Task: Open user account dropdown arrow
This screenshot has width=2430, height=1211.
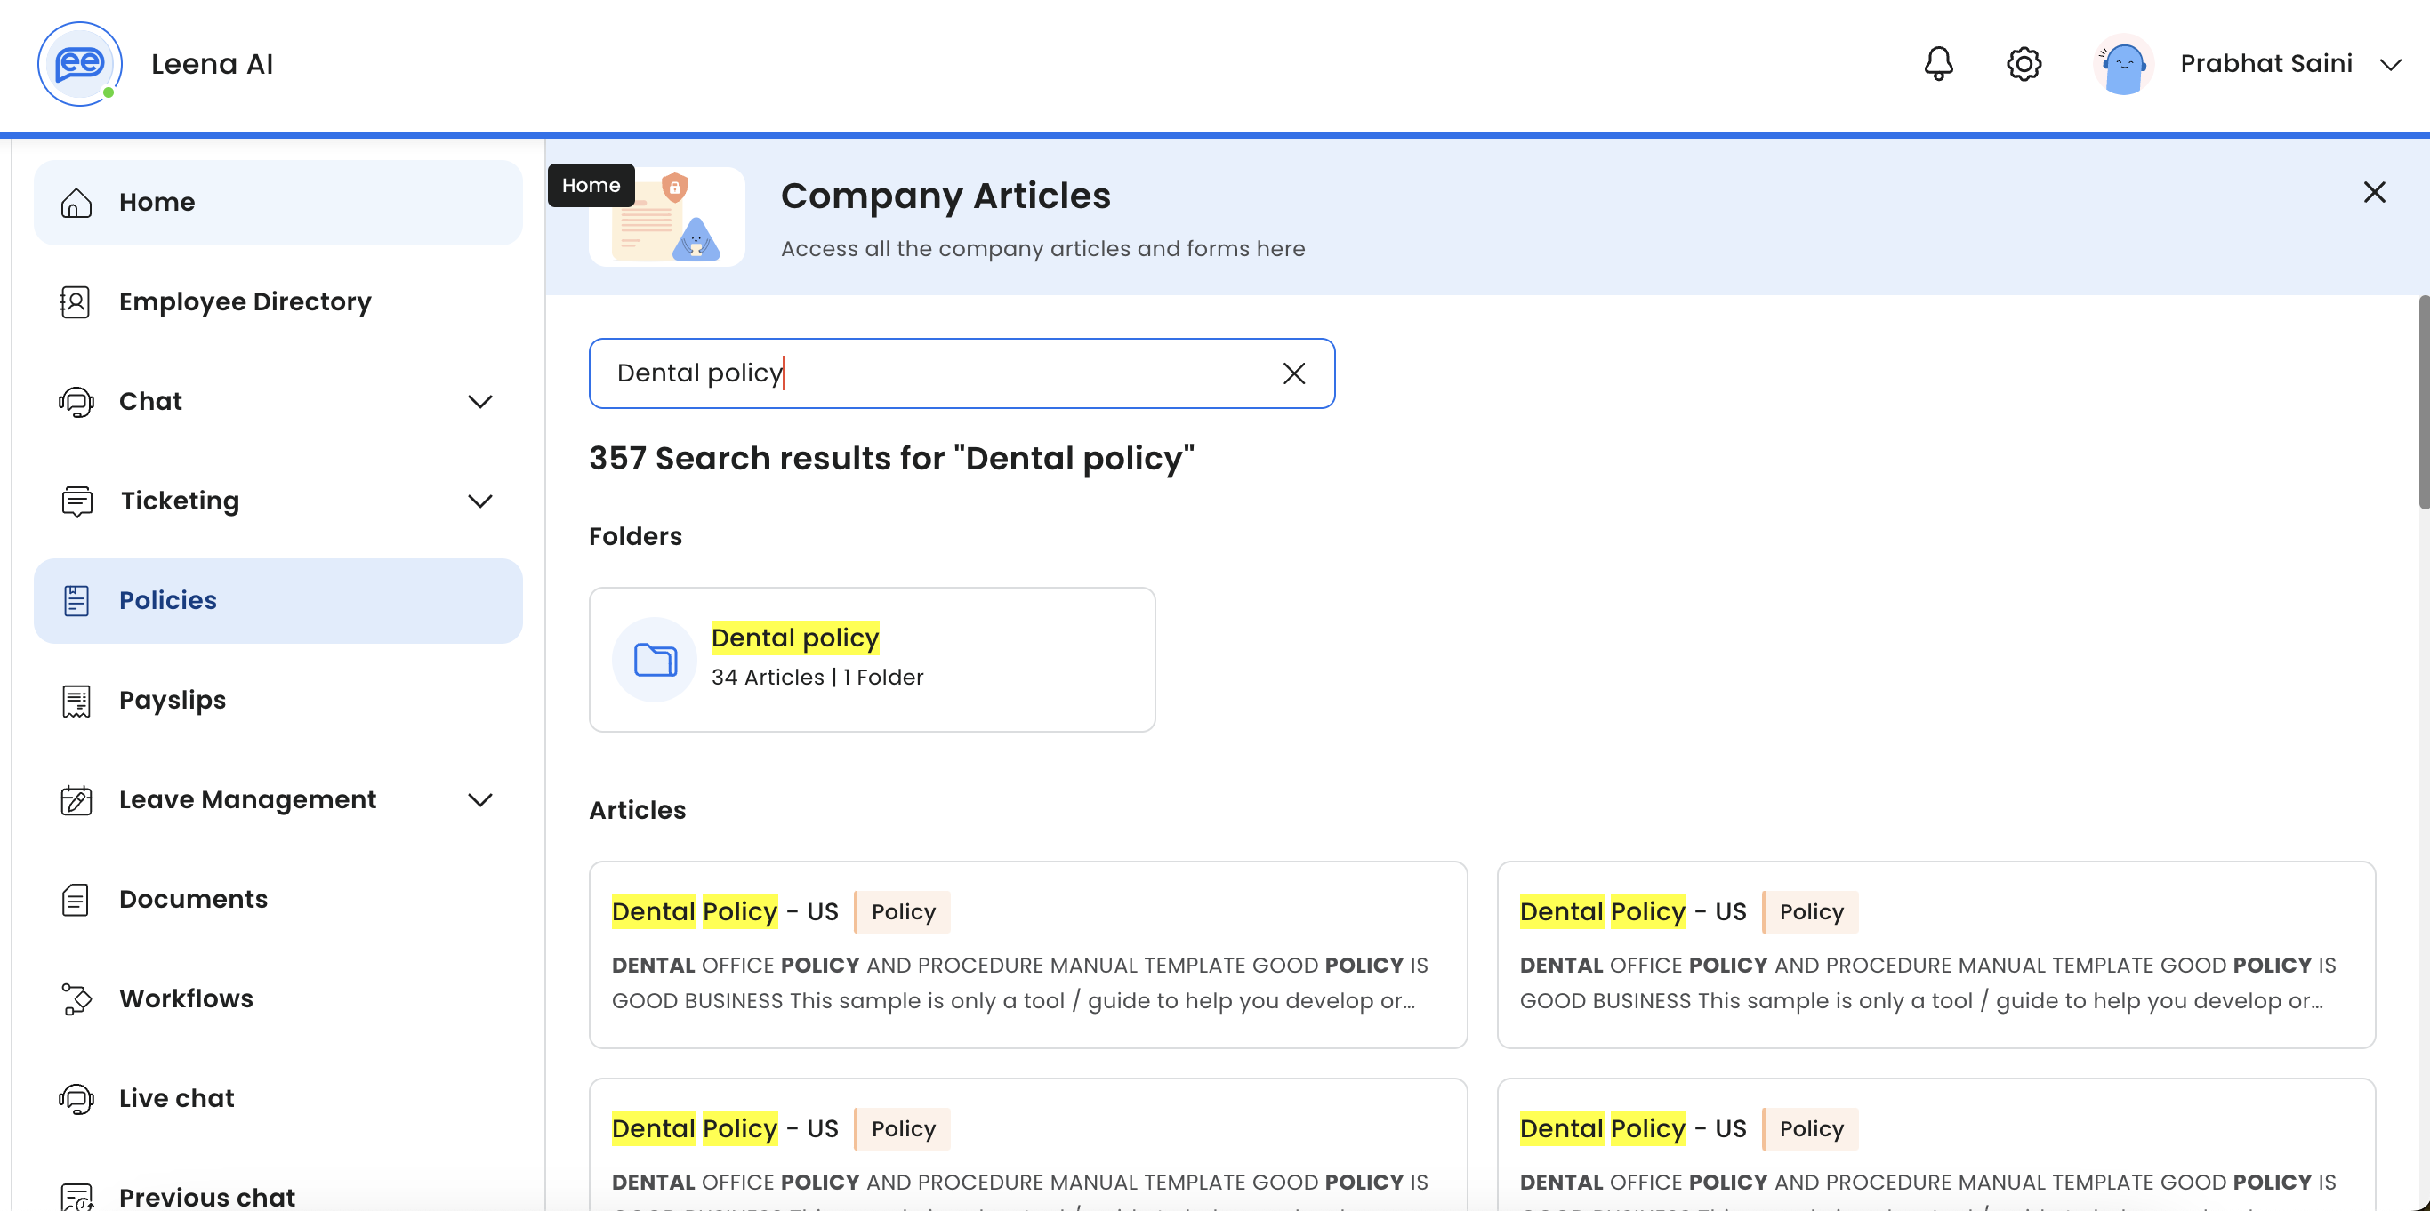Action: (x=2389, y=64)
